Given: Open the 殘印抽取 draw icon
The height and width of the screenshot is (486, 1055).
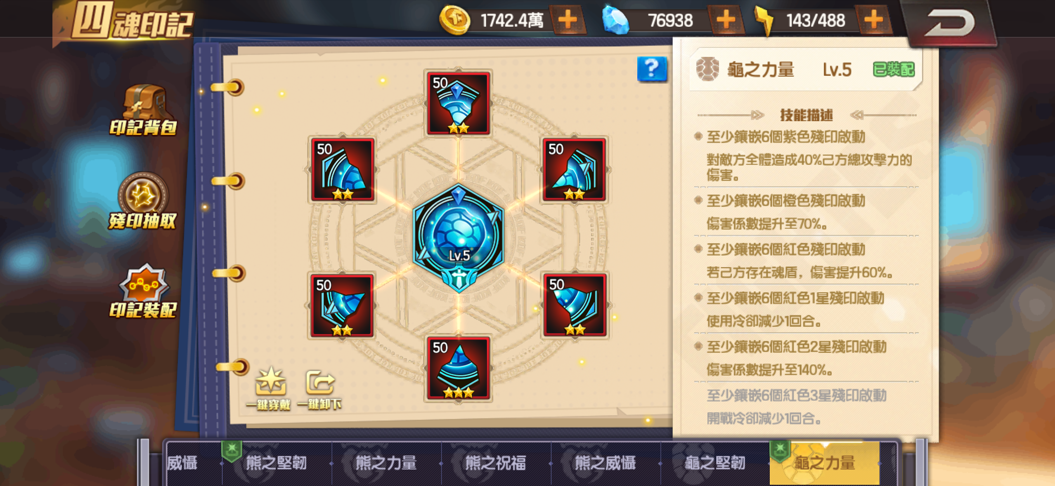Looking at the screenshot, I should 143,201.
